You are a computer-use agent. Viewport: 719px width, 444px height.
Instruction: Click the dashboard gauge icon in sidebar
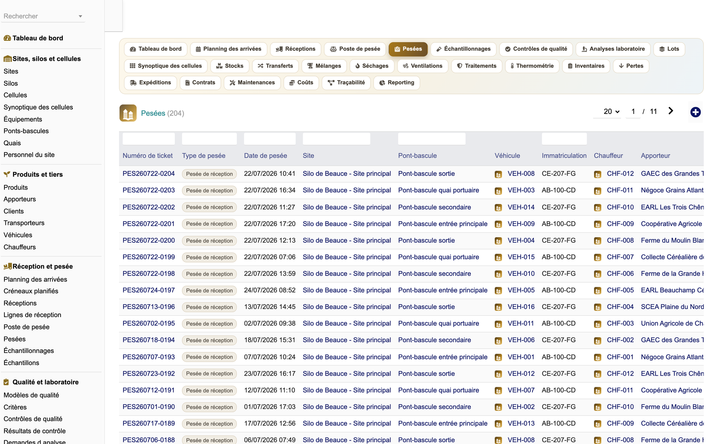(x=7, y=38)
